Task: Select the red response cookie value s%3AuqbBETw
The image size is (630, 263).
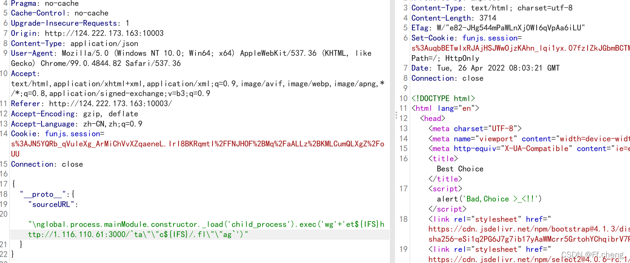Action: coord(521,48)
